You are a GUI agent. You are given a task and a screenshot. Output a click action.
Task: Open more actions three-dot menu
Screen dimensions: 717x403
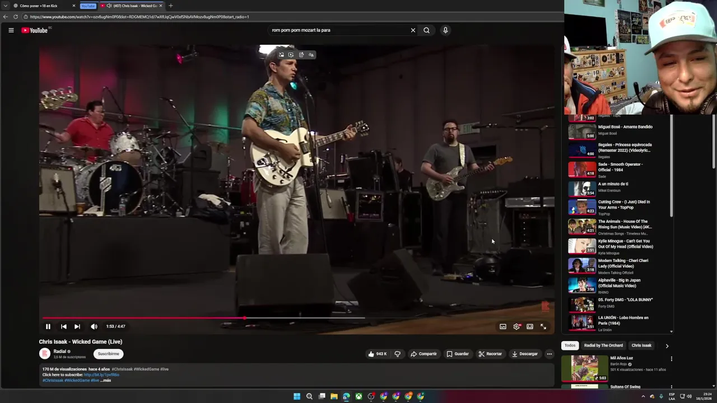[x=550, y=354]
